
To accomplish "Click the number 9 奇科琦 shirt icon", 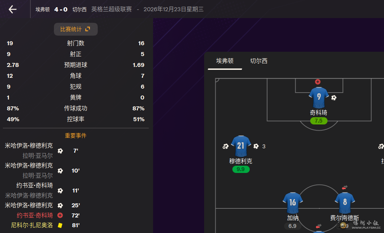I will pos(318,97).
